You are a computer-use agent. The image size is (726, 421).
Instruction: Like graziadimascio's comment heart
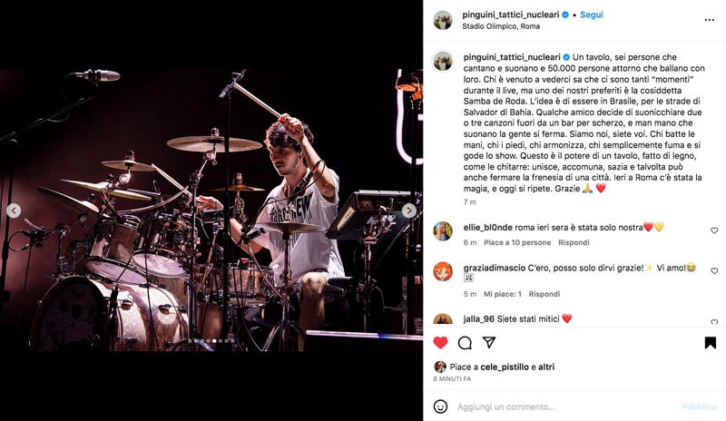714,271
